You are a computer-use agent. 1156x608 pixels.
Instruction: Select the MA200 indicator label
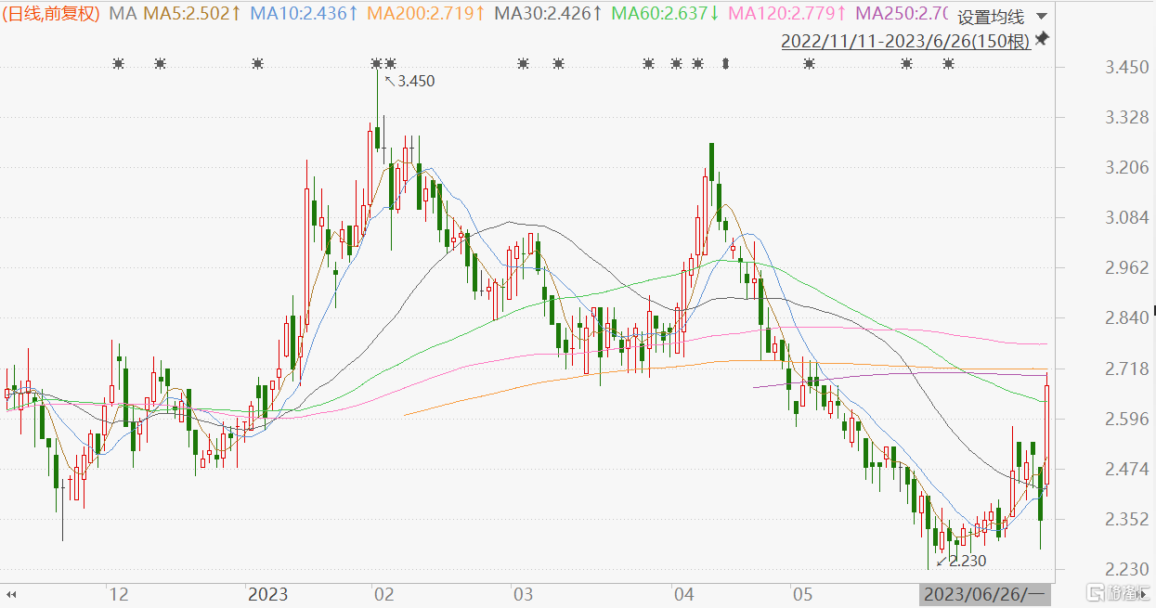(x=426, y=13)
